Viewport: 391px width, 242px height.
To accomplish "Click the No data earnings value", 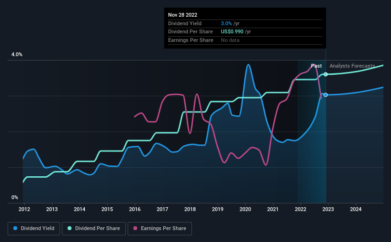I will (x=230, y=40).
